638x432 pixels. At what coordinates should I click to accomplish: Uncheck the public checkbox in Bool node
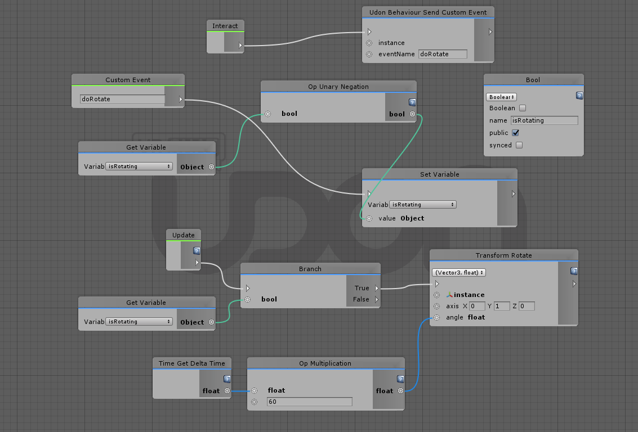coord(516,133)
